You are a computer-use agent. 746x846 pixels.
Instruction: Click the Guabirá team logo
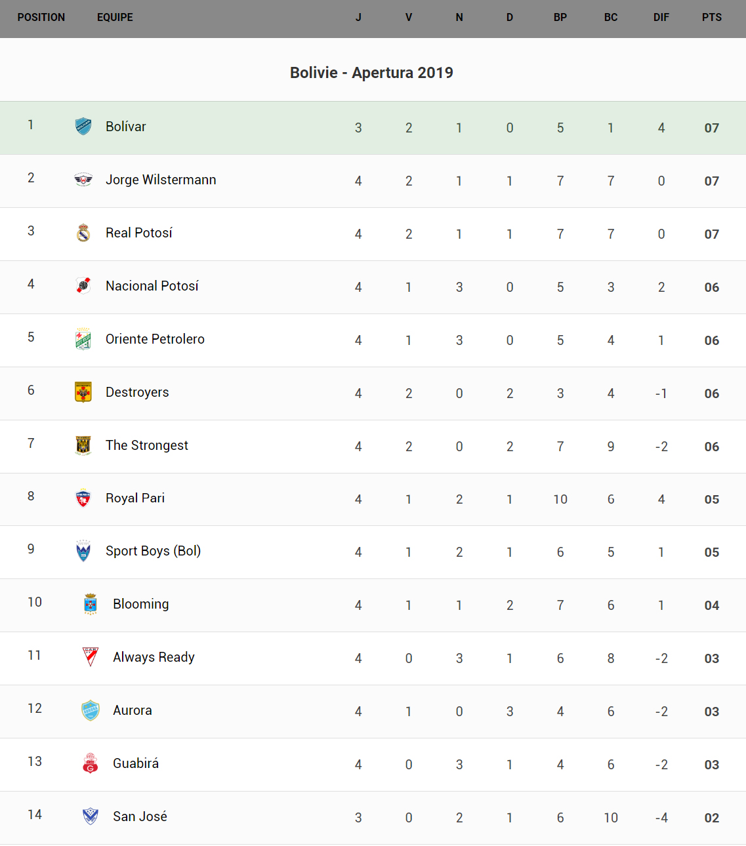coord(91,763)
